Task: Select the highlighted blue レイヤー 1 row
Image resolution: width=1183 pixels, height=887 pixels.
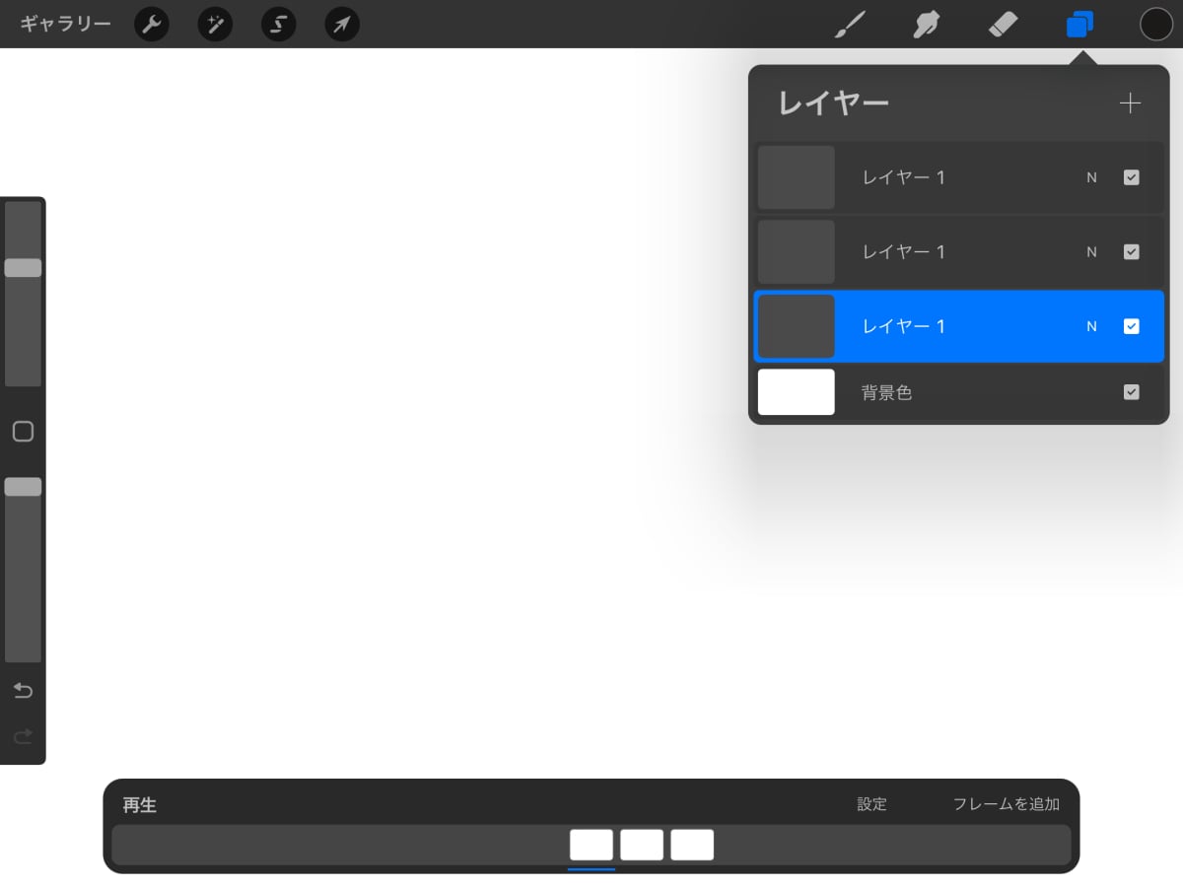Action: (959, 326)
